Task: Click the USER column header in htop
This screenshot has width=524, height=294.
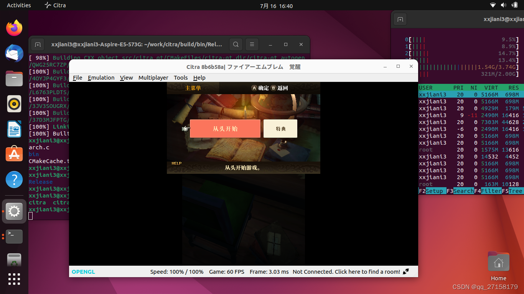Action: pos(426,88)
